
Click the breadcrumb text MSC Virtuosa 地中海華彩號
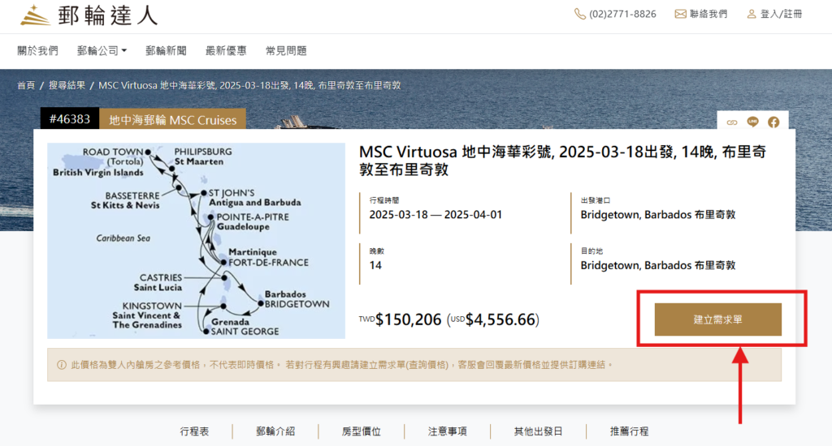coord(249,85)
